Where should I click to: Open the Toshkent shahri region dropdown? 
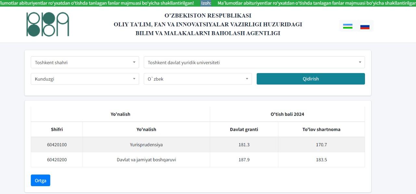(85, 62)
